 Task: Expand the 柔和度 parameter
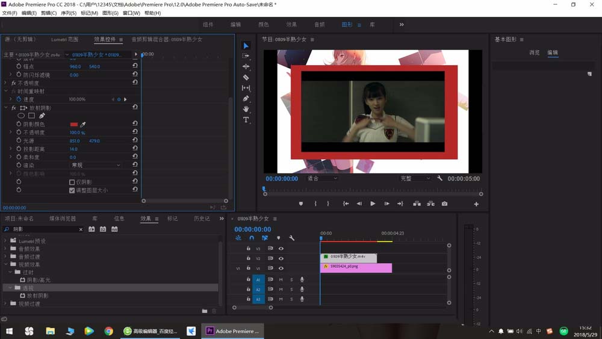coord(11,157)
